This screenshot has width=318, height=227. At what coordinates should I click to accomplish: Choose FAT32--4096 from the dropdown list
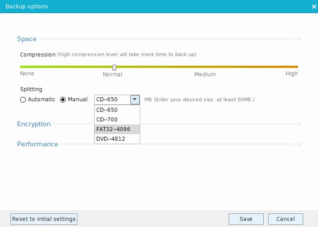pos(117,129)
